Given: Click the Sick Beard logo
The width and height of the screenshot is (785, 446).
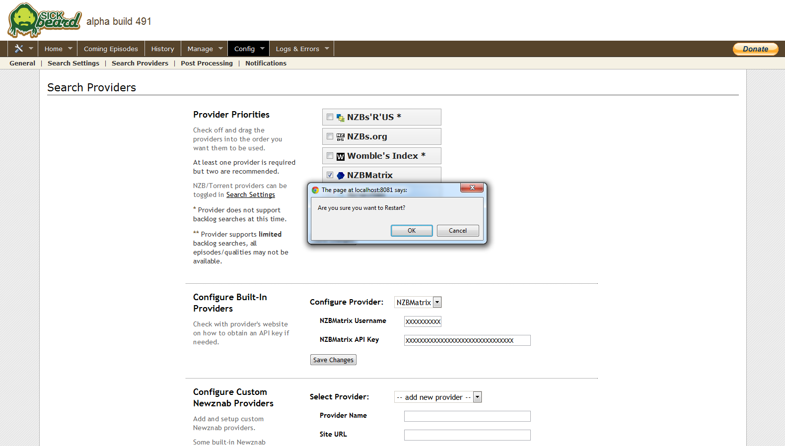Looking at the screenshot, I should pos(45,20).
